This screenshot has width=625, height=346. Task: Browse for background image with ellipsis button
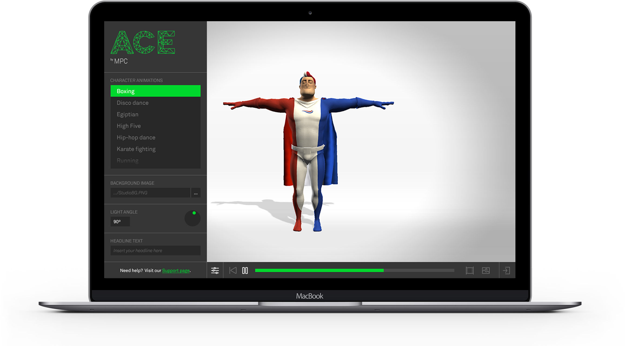pos(195,193)
